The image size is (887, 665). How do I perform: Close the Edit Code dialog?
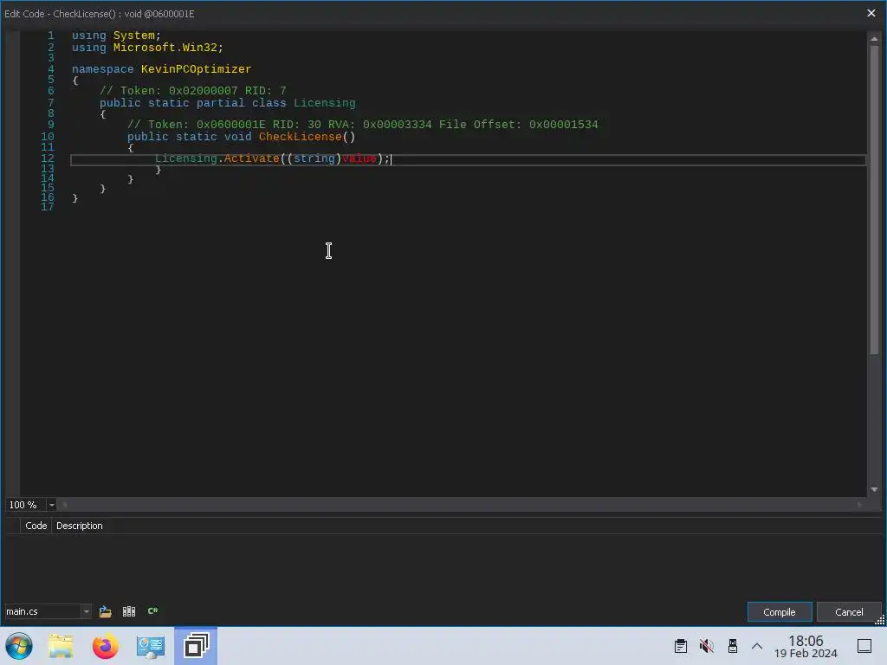tap(871, 13)
